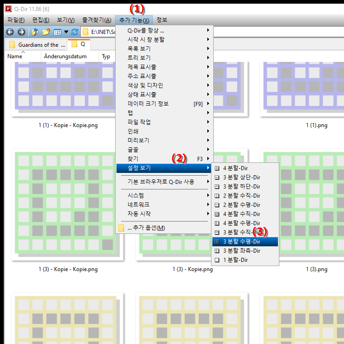The image size is (344, 344).
Task: Refresh the pane with the blue arrows icon
Action: [75, 32]
